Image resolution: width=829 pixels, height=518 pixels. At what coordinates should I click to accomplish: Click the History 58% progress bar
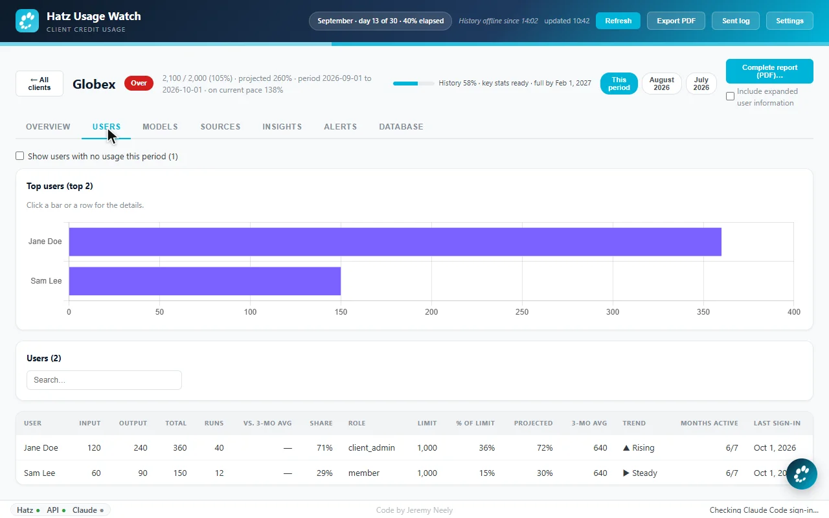pos(414,84)
